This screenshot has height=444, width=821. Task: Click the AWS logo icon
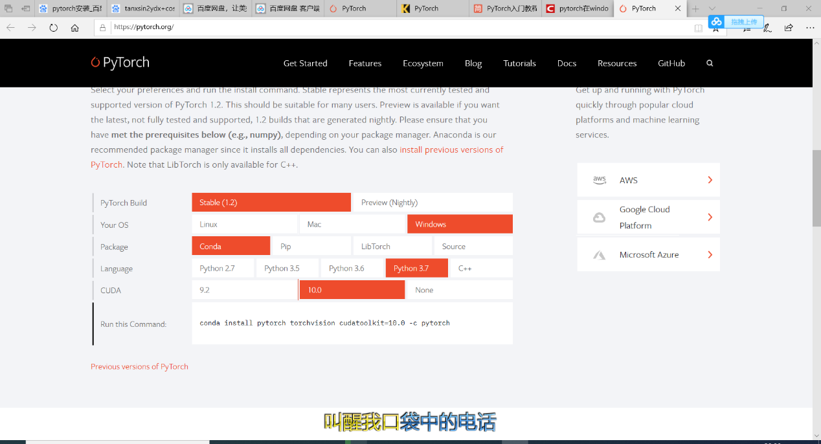600,180
